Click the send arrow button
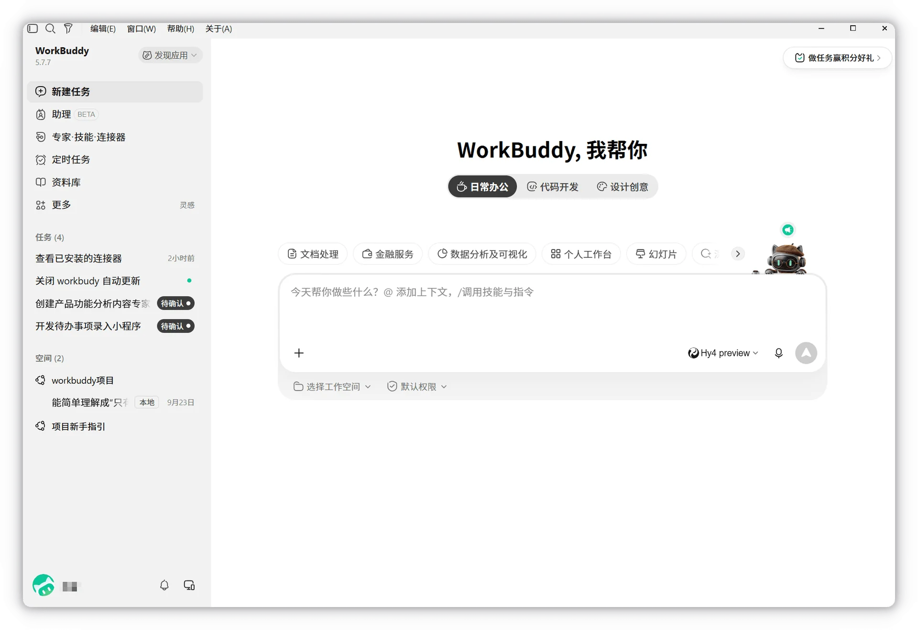The image size is (918, 630). (x=806, y=353)
